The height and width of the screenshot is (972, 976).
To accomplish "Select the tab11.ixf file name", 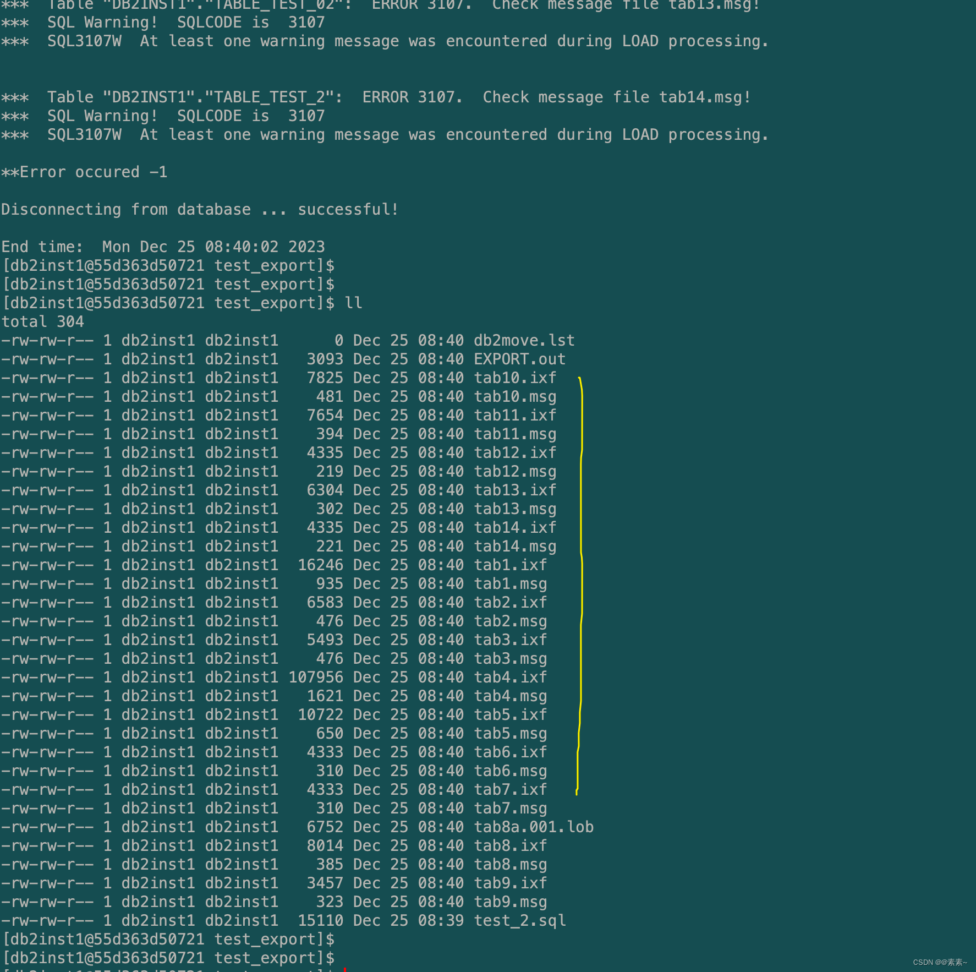I will (x=515, y=416).
